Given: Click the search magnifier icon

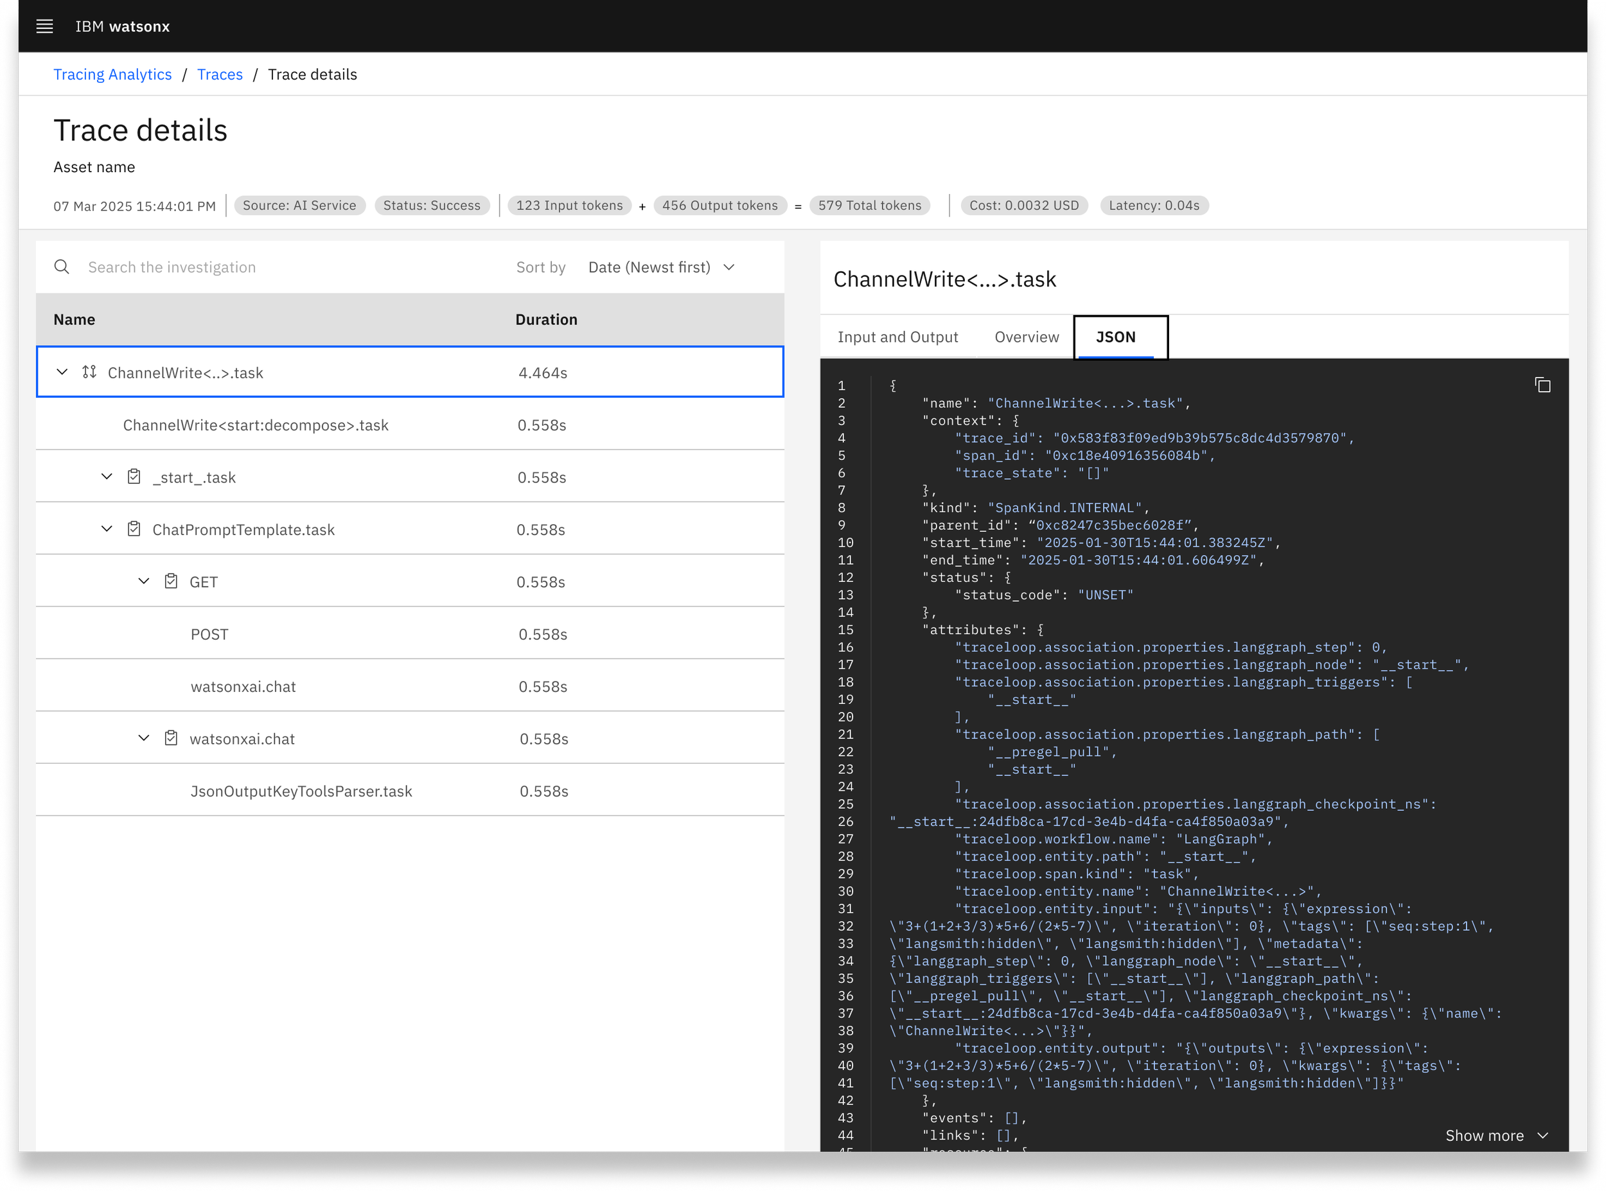Looking at the screenshot, I should (x=62, y=267).
